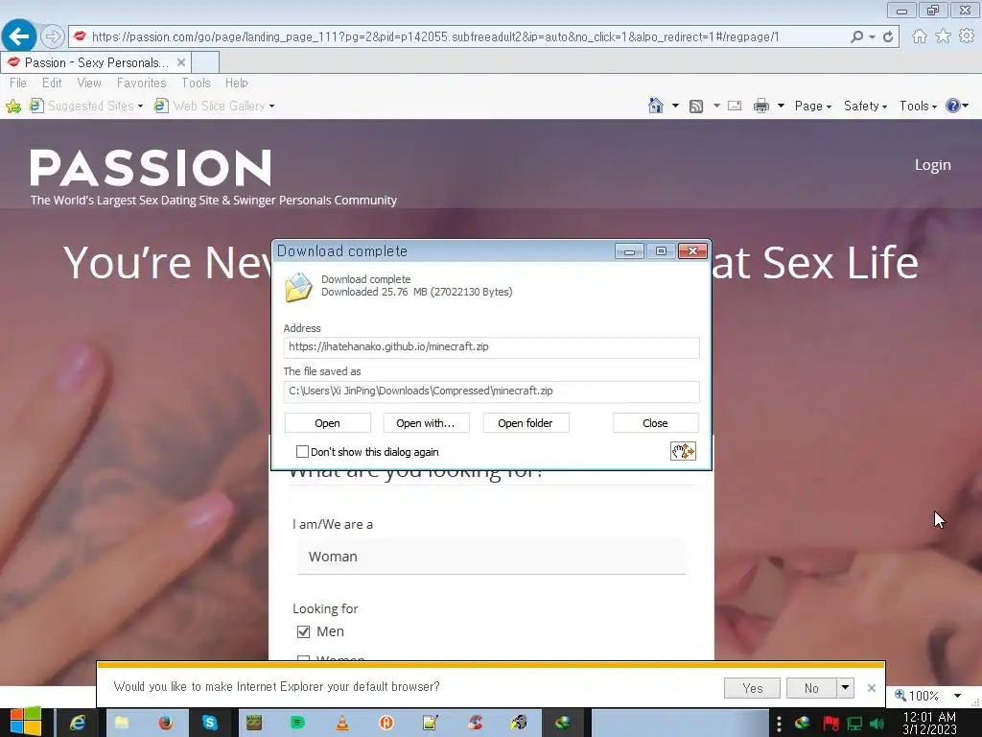
Task: Uncheck the Men checkbox
Action: 303,631
